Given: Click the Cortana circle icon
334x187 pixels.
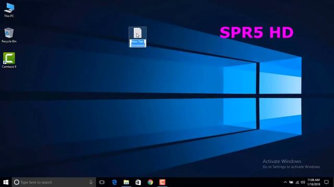Looking at the screenshot, I should 16,182.
